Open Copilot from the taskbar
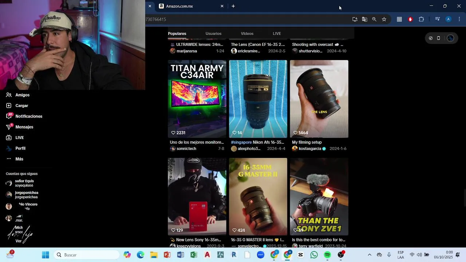 click(x=127, y=255)
